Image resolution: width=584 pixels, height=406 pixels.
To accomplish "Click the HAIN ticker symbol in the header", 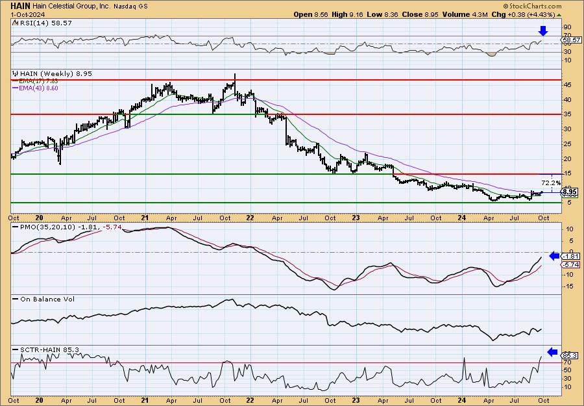I will [x=20, y=6].
